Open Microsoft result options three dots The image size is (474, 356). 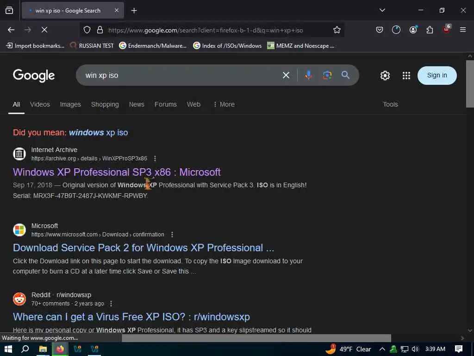172,234
